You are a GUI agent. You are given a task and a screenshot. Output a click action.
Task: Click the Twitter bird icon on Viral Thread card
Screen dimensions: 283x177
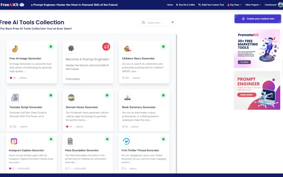(x=126, y=141)
